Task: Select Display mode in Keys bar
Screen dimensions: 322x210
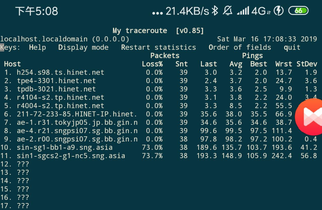Action: (x=83, y=47)
